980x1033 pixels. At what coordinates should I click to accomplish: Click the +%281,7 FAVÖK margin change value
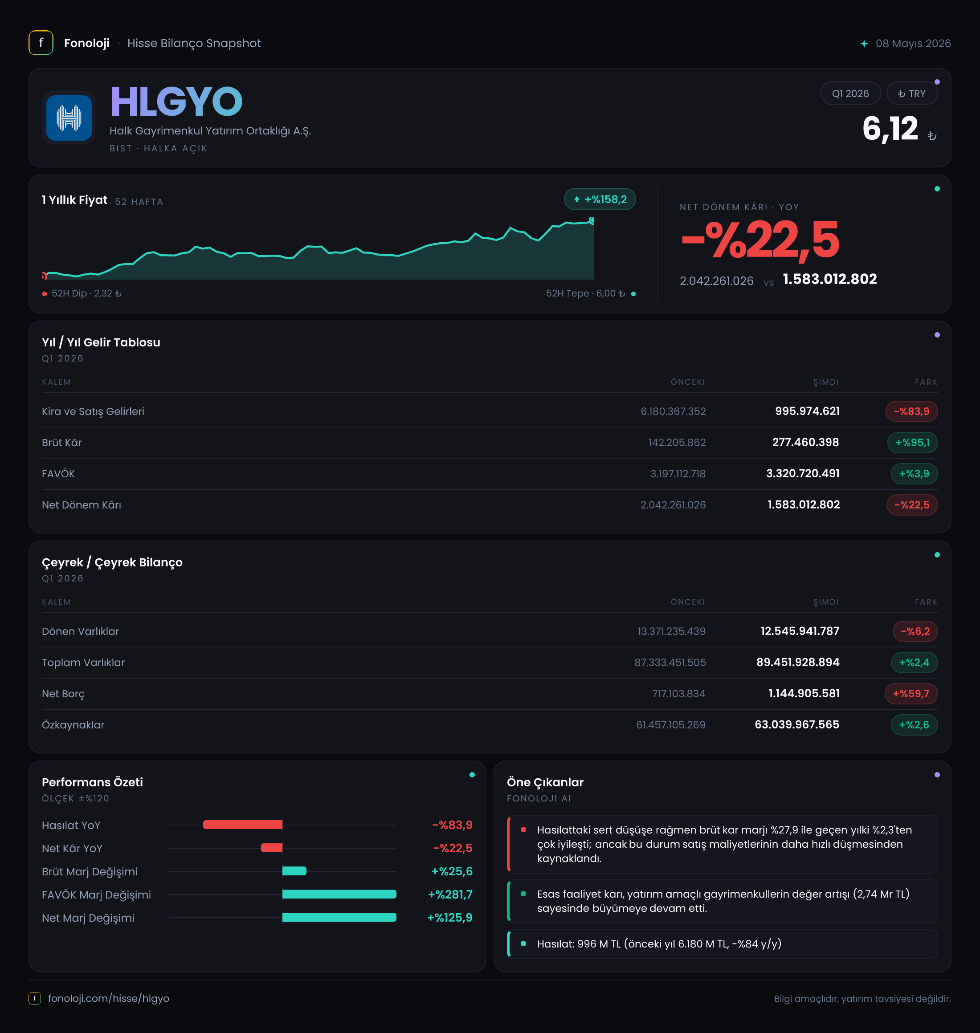tap(450, 894)
